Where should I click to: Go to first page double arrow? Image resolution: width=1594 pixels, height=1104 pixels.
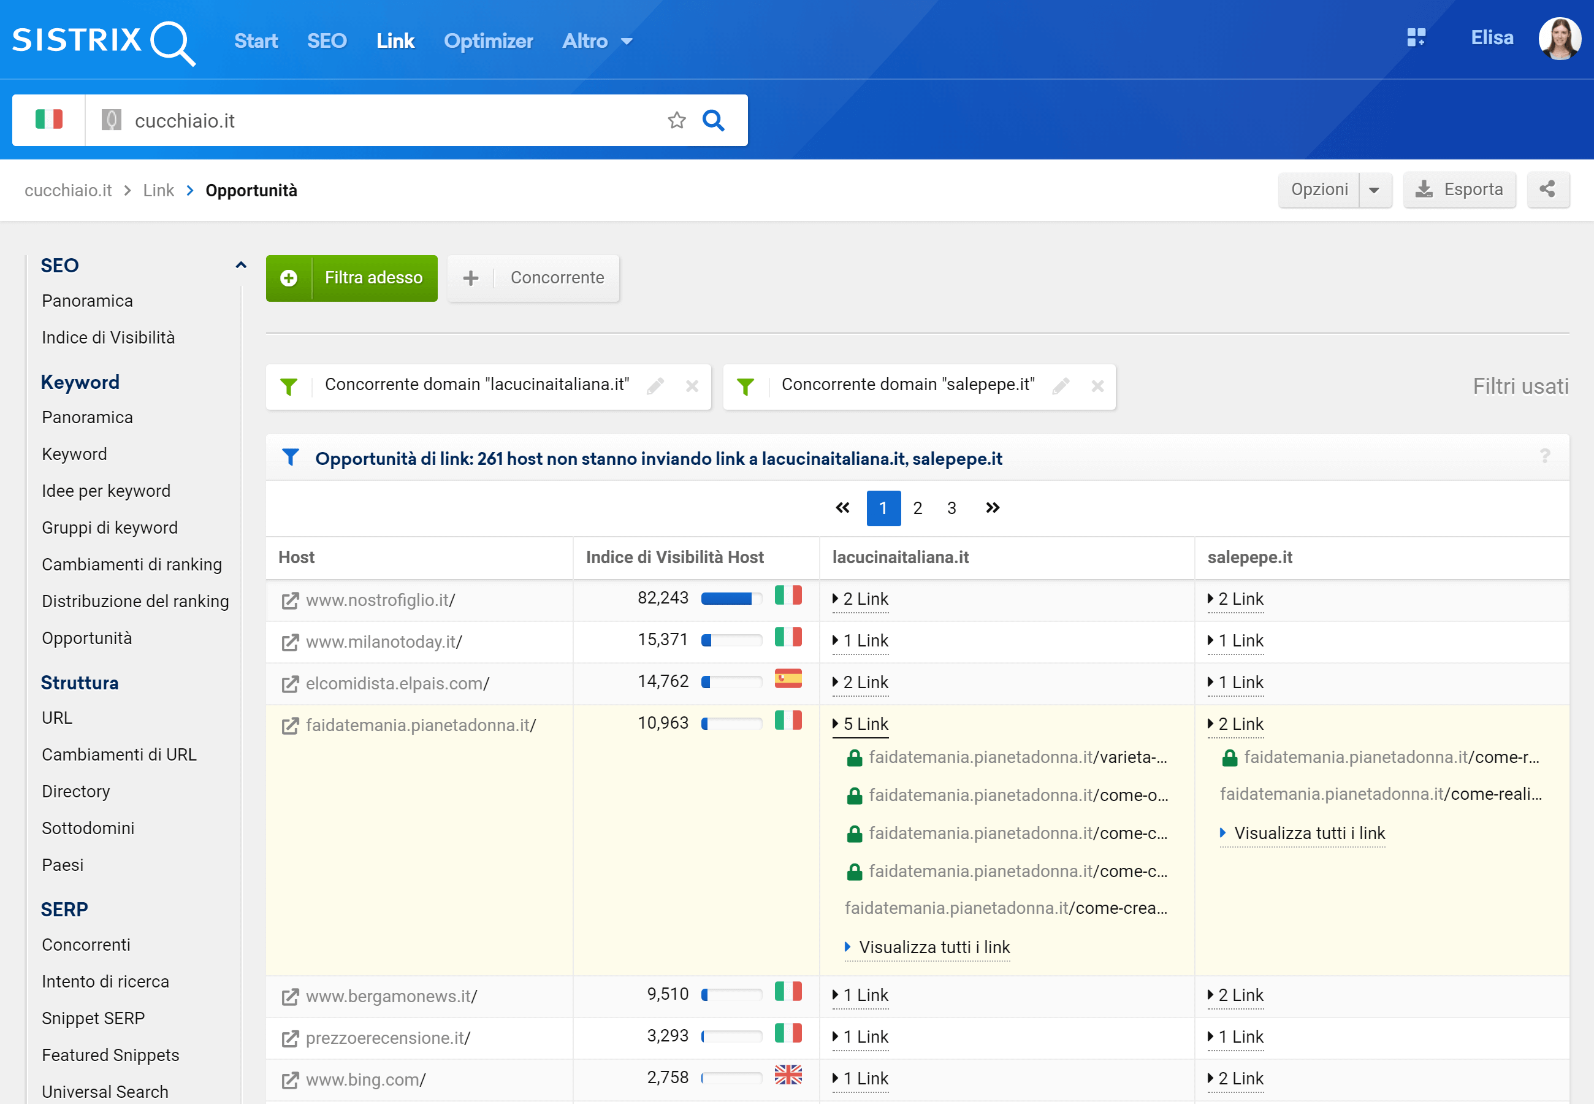(x=842, y=508)
